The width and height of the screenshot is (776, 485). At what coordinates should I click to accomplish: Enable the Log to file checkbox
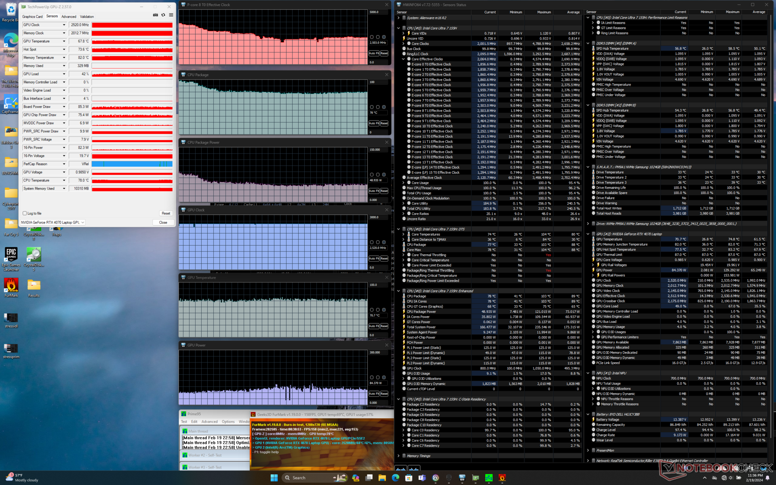pyautogui.click(x=25, y=213)
